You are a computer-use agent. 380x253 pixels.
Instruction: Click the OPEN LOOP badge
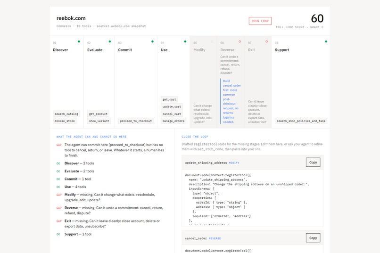[x=260, y=21]
